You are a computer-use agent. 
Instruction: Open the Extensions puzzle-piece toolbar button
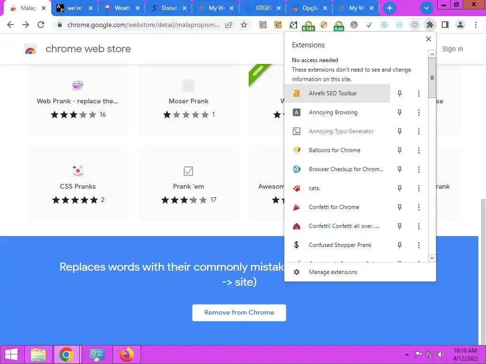click(430, 25)
